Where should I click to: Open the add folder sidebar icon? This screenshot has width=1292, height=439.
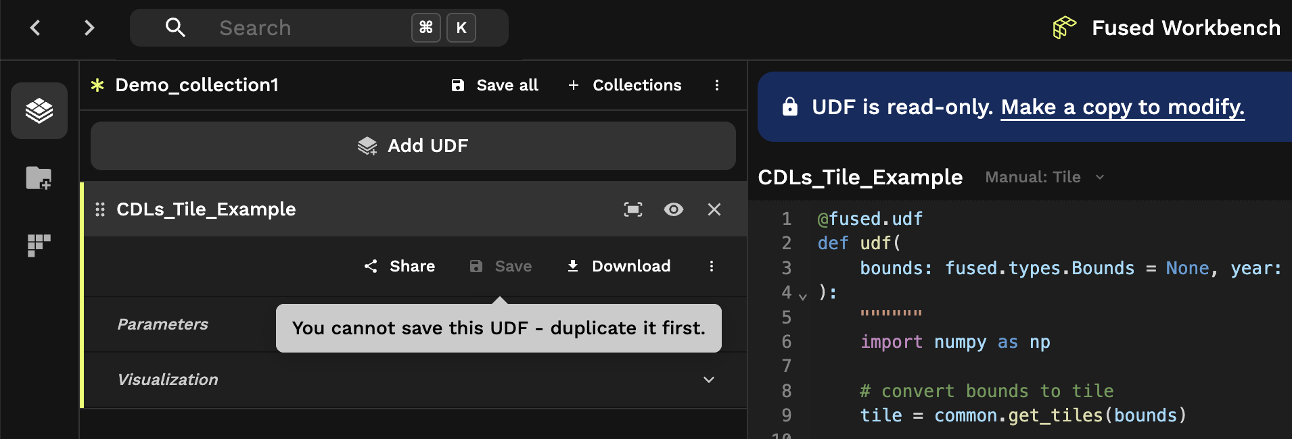click(x=39, y=178)
